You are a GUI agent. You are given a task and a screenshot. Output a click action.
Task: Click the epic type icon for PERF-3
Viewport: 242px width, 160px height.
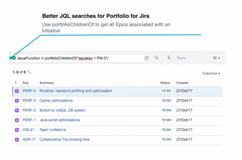(16, 100)
